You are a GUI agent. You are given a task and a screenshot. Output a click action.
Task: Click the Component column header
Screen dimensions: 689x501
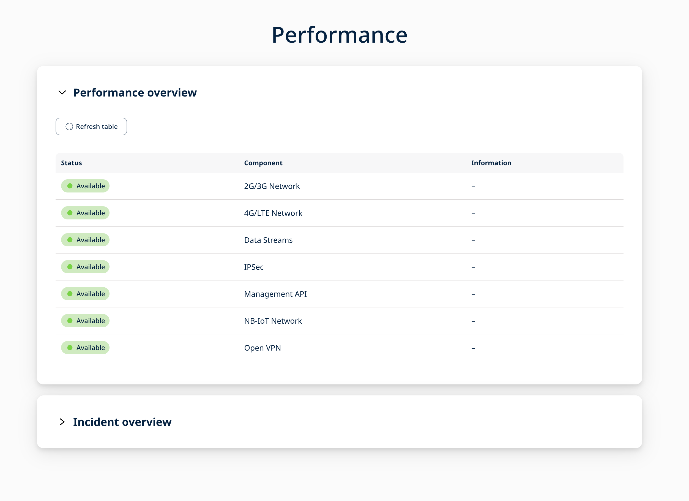(263, 163)
